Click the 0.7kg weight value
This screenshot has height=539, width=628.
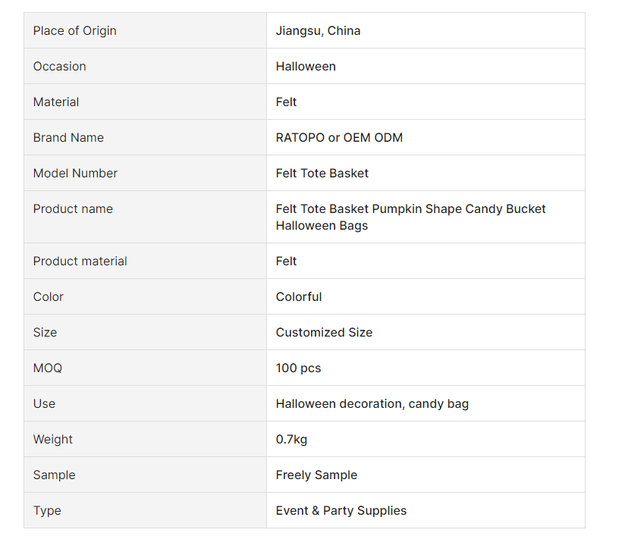pos(291,440)
